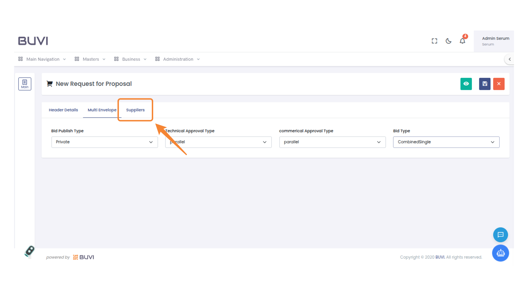Collapse the panel using the left chevron button

click(509, 59)
